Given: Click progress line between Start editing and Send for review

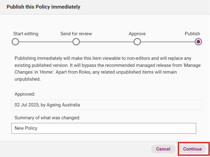Looking at the screenshot, I should coord(45,42).
